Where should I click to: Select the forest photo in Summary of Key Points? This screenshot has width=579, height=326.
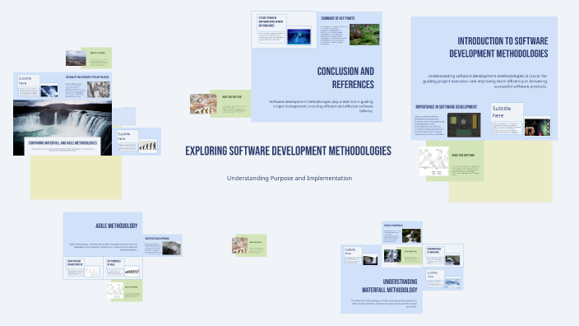coord(364,35)
